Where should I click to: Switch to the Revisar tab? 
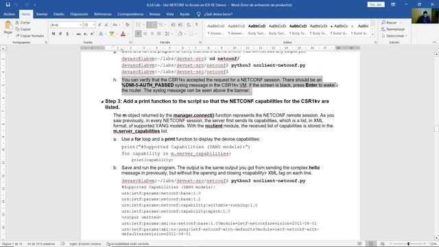click(x=154, y=14)
